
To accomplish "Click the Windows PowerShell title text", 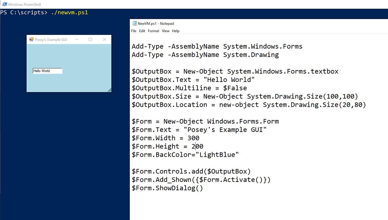I will coord(25,5).
